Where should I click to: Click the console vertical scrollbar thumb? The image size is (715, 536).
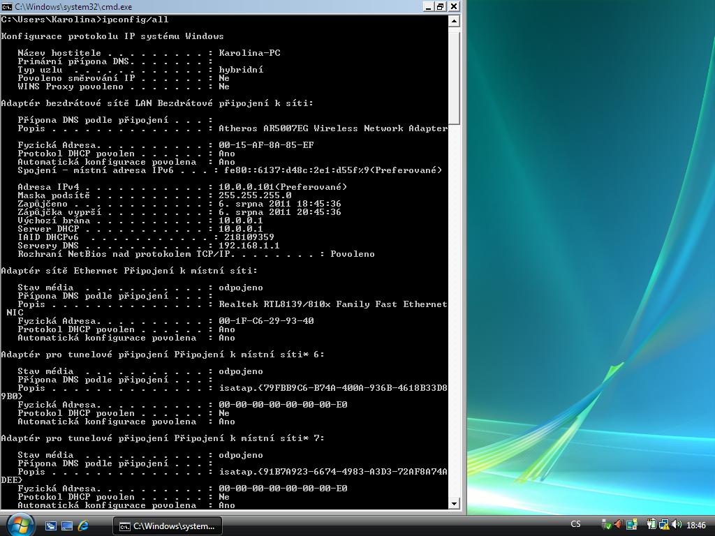[x=454, y=77]
